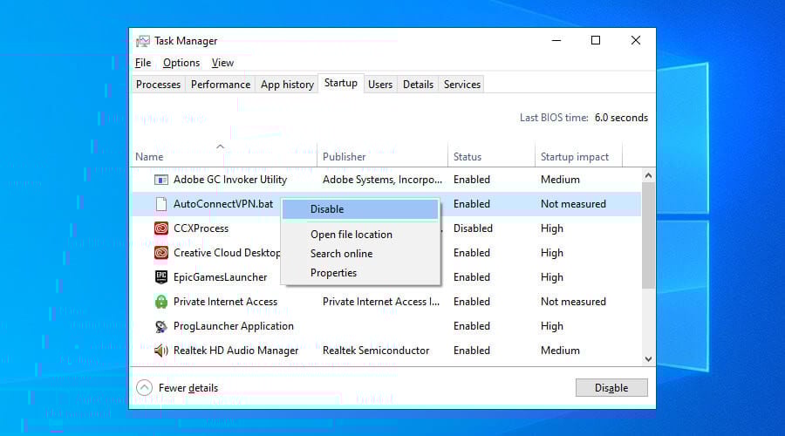Select the CCXProcess name

(x=201, y=228)
